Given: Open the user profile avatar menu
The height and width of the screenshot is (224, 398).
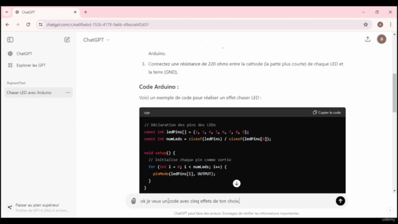Looking at the screenshot, I should 381,39.
